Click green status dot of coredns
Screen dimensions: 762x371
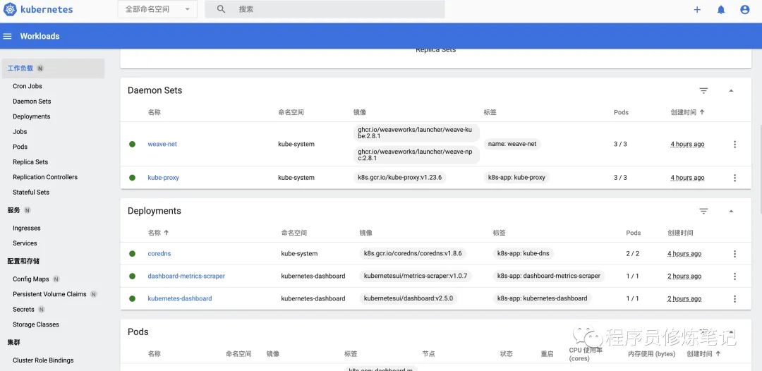(132, 253)
